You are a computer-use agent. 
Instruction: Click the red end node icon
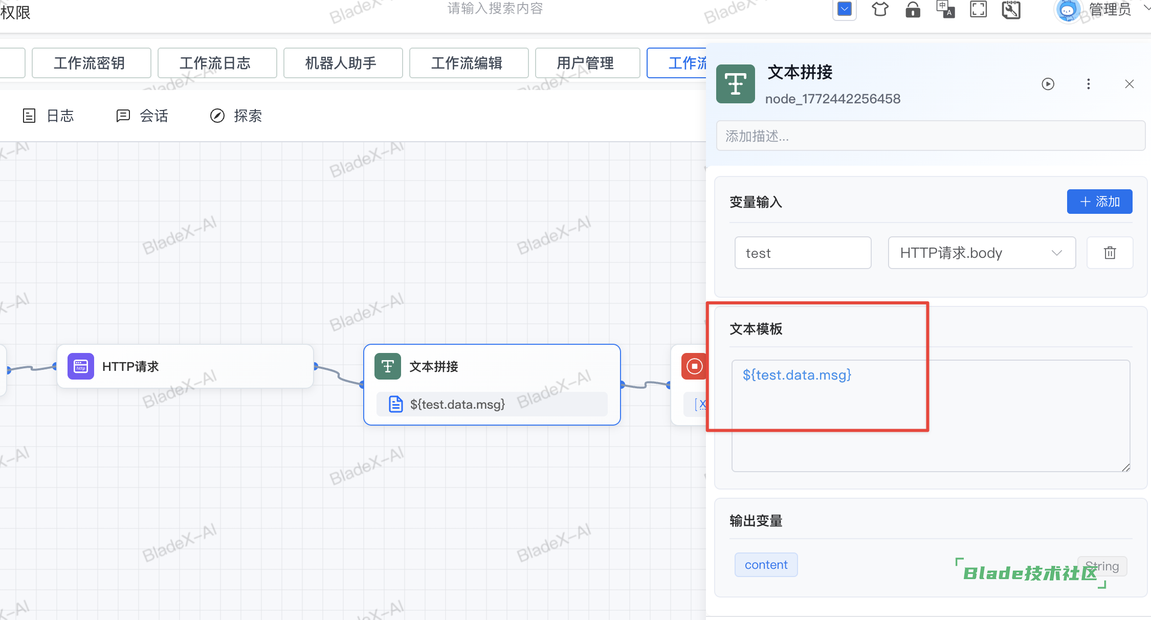click(x=694, y=366)
